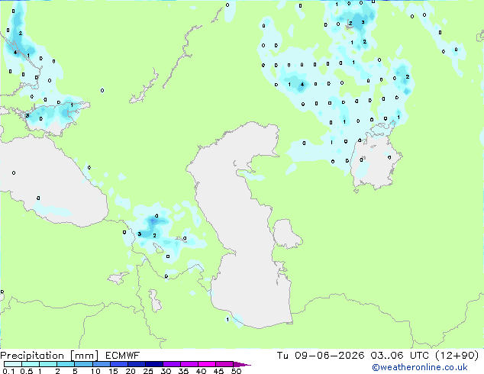Click the 5–10 mm legend color swatch

[x=83, y=364]
